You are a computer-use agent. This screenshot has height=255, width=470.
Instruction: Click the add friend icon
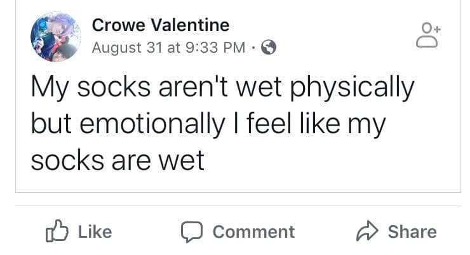tap(427, 36)
